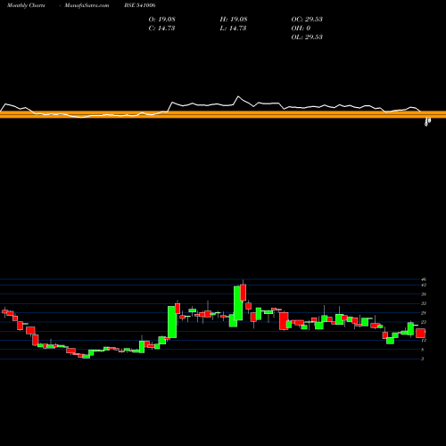
Task: Click the "OH: 0" value
Action: point(301,29)
